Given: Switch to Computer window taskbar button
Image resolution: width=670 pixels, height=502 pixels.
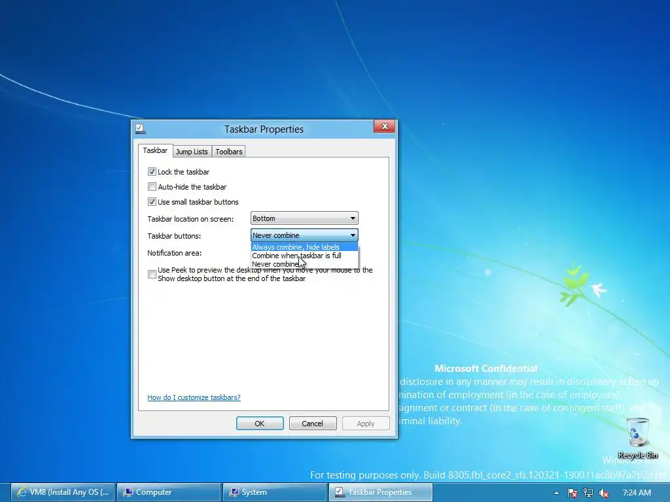Looking at the screenshot, I should coord(169,492).
